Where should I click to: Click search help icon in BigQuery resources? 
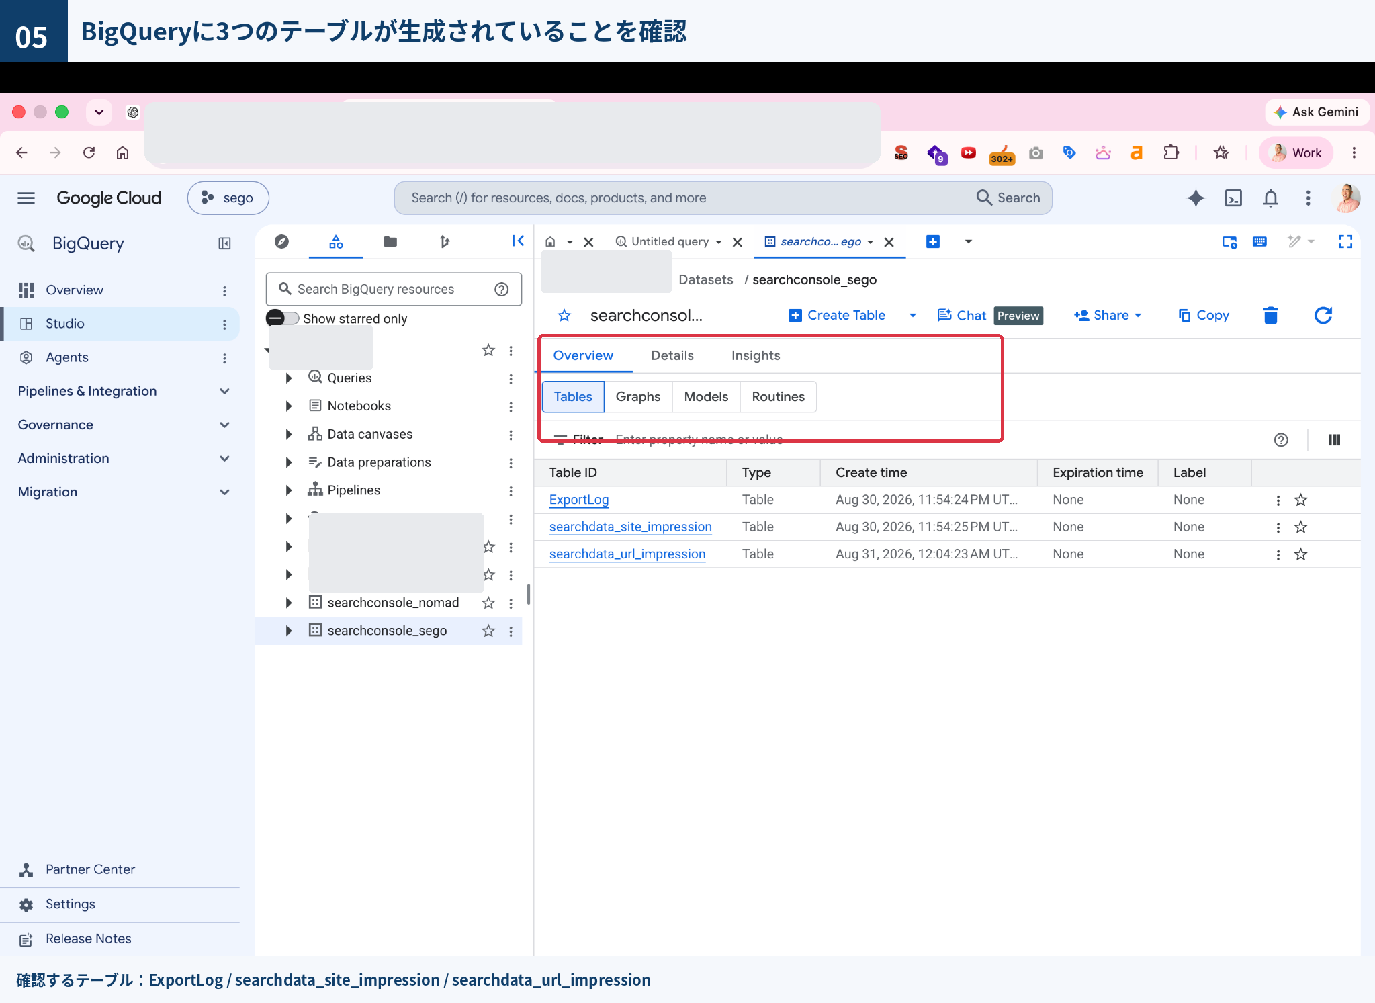click(501, 289)
